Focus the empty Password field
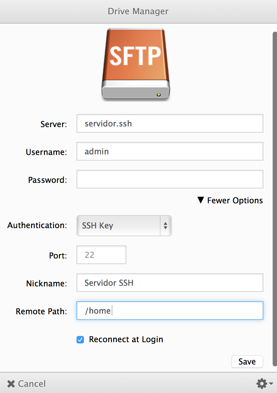The image size is (277, 393). click(170, 179)
